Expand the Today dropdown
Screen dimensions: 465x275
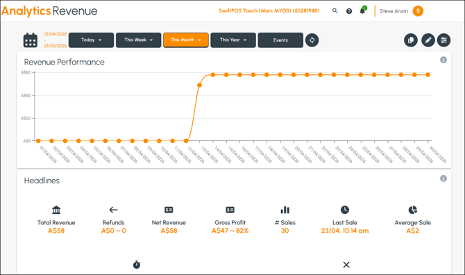click(x=91, y=40)
